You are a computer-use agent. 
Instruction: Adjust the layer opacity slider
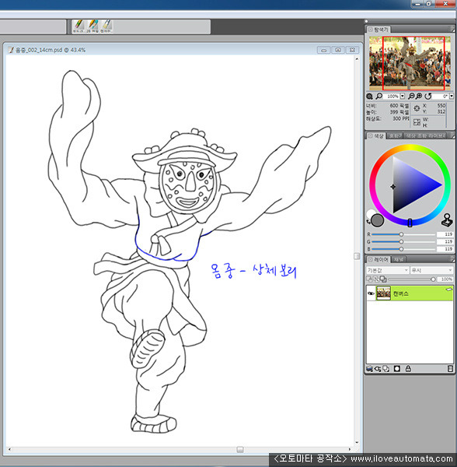[412, 279]
